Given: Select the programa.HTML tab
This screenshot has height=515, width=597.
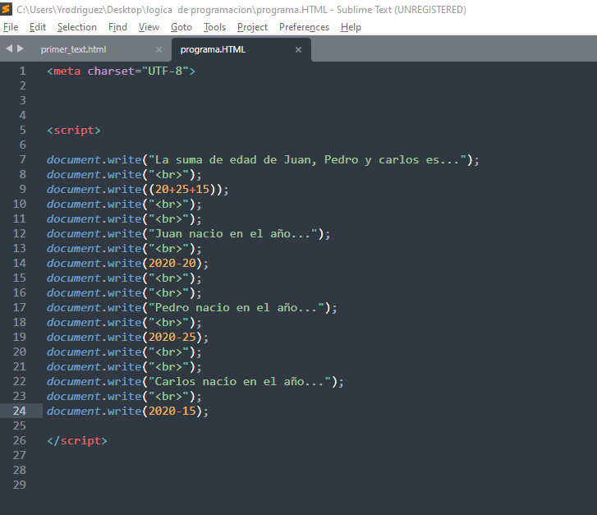Looking at the screenshot, I should 213,49.
